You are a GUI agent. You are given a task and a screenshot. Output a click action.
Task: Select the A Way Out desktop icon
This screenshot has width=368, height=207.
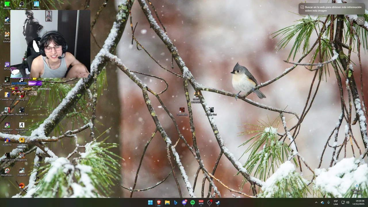(211, 112)
